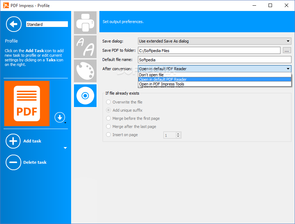The height and width of the screenshot is (224, 295).
Task: Close the PDF Impress window
Action: point(287,5)
